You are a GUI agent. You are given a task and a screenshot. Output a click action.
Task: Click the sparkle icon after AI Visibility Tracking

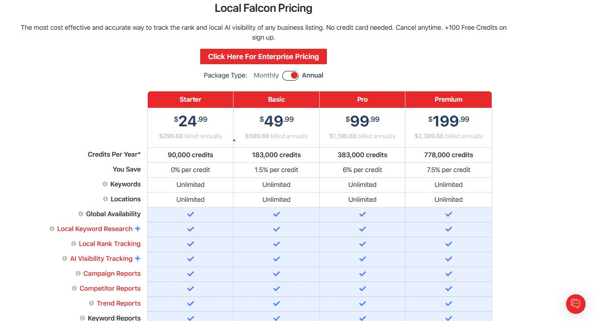click(x=138, y=259)
